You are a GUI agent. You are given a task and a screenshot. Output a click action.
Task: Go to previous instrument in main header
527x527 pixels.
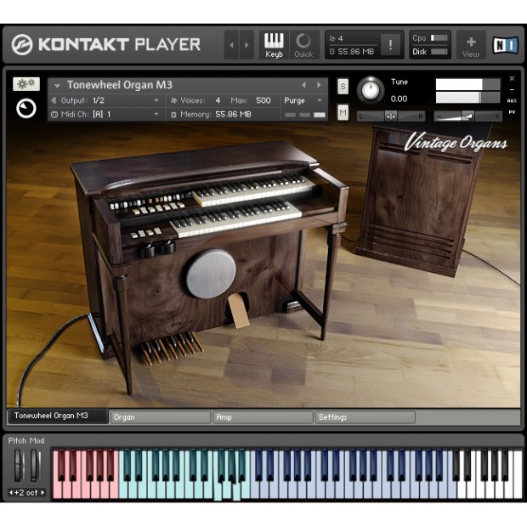[231, 45]
